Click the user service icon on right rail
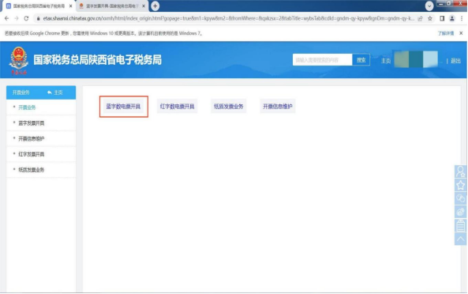468x294 pixels. [x=461, y=171]
